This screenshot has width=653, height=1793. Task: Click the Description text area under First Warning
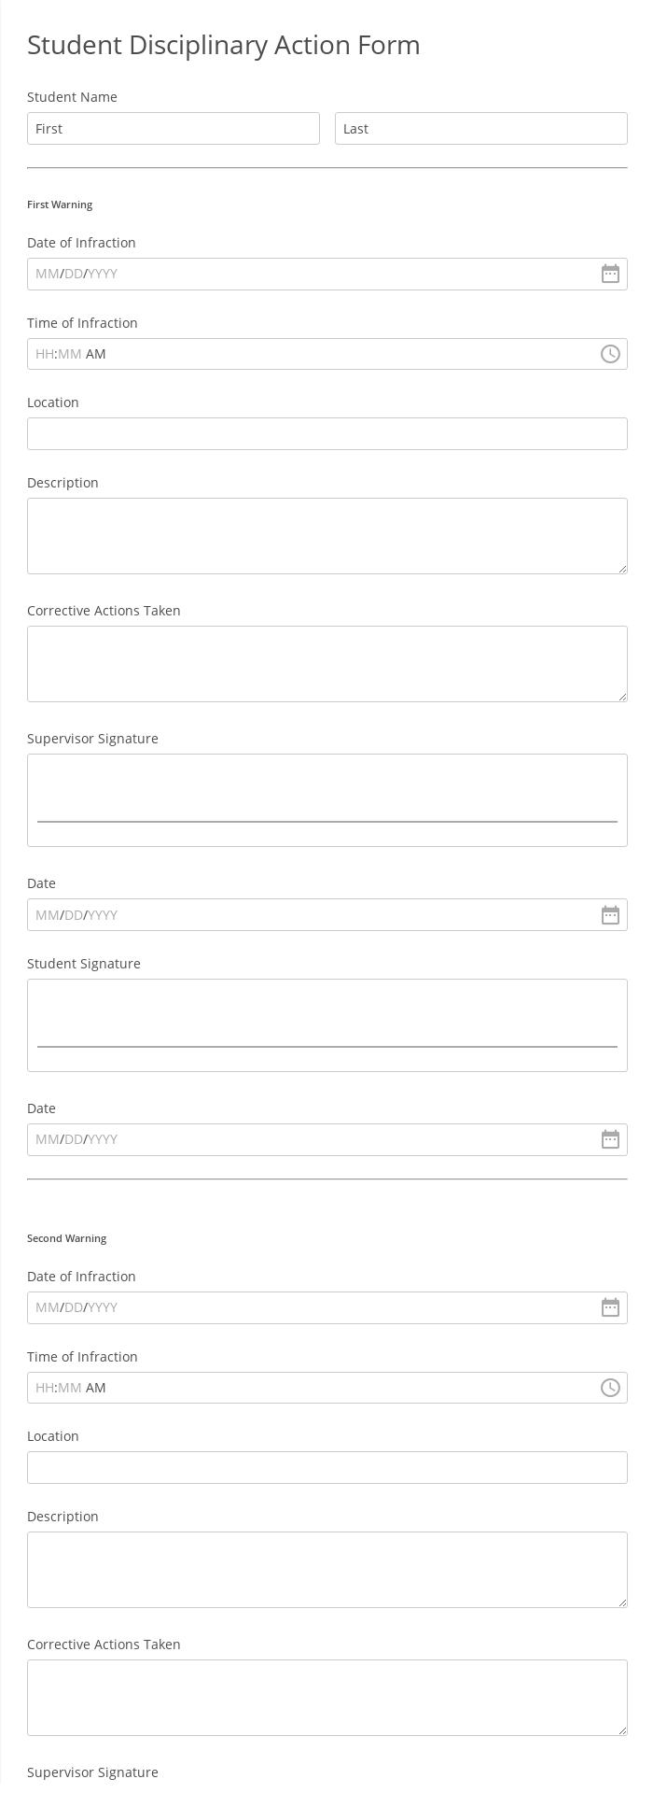pyautogui.click(x=326, y=535)
